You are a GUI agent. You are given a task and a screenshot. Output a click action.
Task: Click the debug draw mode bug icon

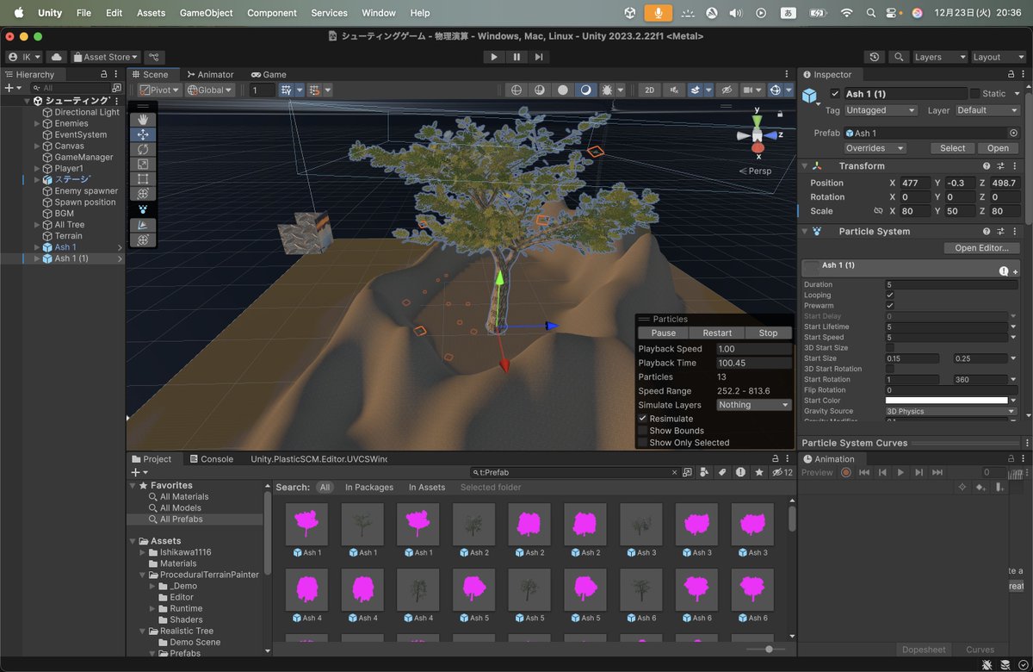click(x=608, y=90)
